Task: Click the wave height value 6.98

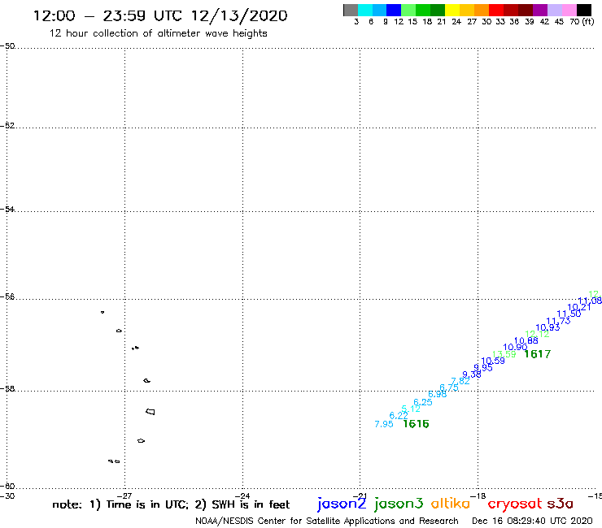Action: [438, 394]
